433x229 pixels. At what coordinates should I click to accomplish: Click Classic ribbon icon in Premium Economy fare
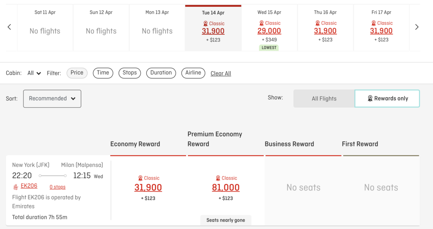(x=218, y=178)
